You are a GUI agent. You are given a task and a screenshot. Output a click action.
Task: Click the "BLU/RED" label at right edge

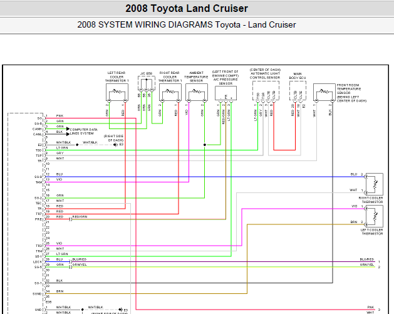tap(367, 259)
